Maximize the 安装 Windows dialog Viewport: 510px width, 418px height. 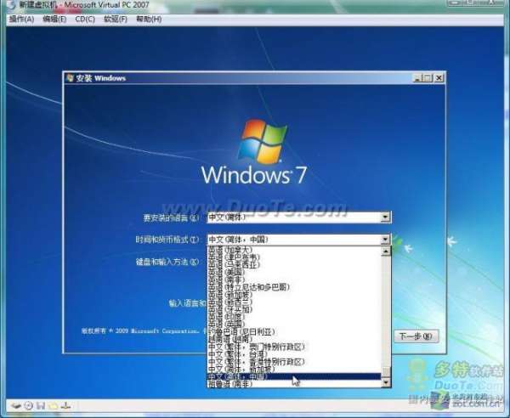click(x=428, y=78)
